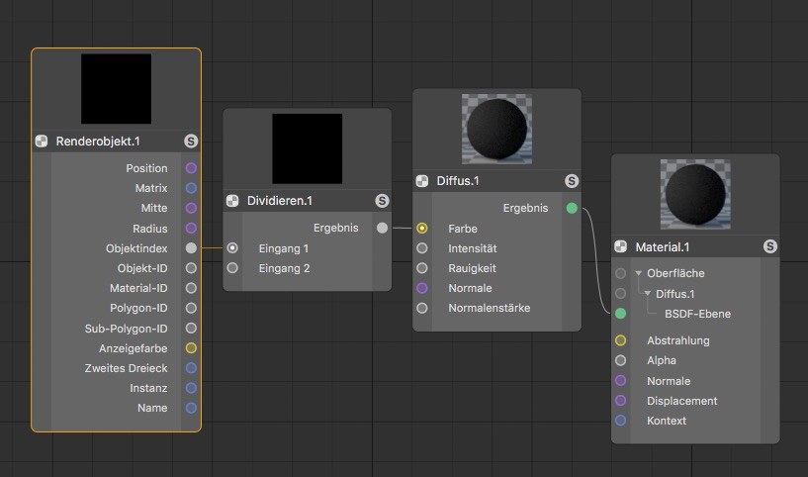Click the Rauigkeit label
This screenshot has width=808, height=477.
[x=472, y=268]
